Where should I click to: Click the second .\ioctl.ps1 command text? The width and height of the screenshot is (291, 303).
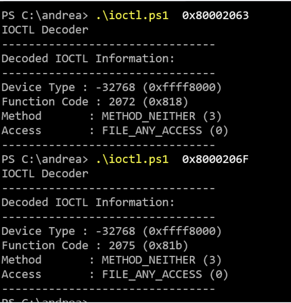tap(132, 159)
